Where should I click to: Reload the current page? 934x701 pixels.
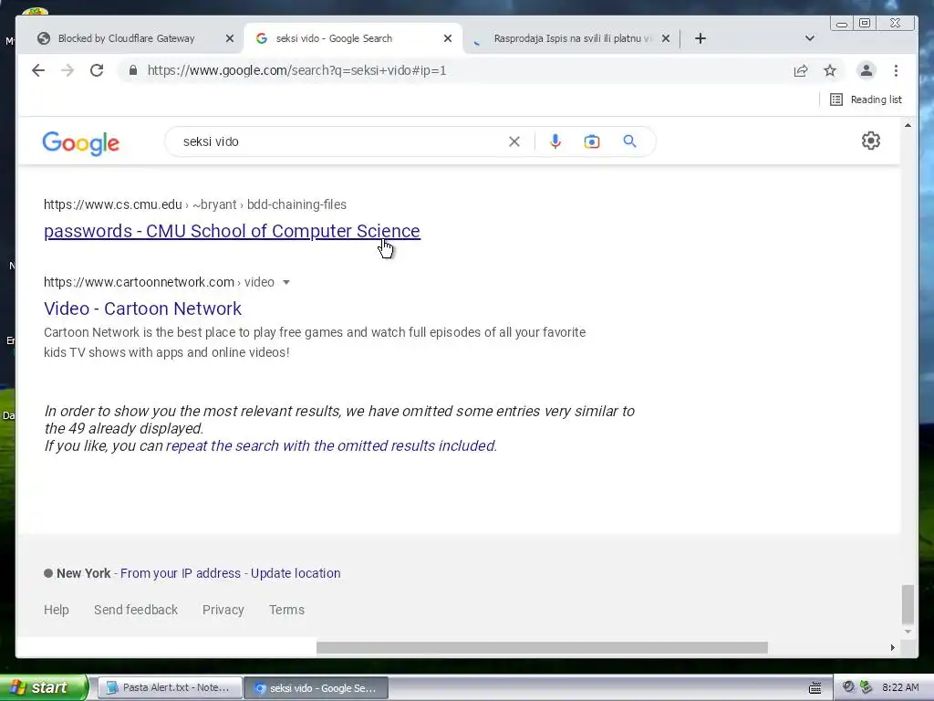click(97, 70)
